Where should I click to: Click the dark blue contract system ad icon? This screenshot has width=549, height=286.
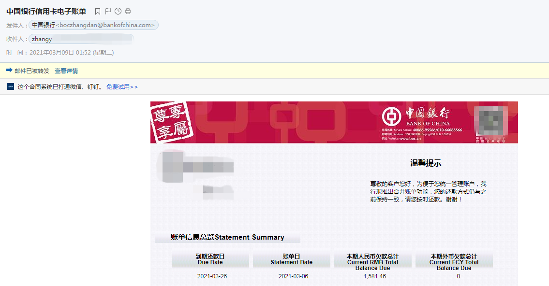(11, 86)
